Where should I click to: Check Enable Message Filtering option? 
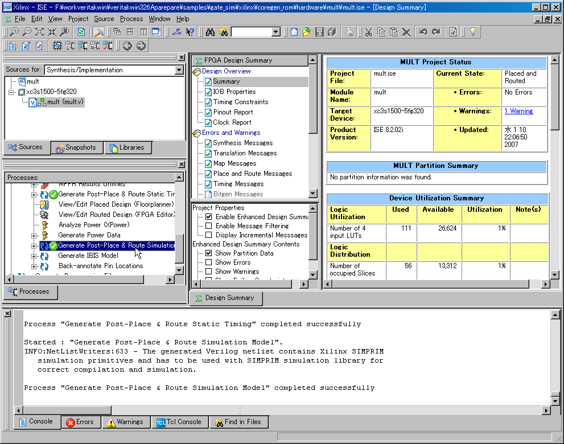tap(209, 226)
